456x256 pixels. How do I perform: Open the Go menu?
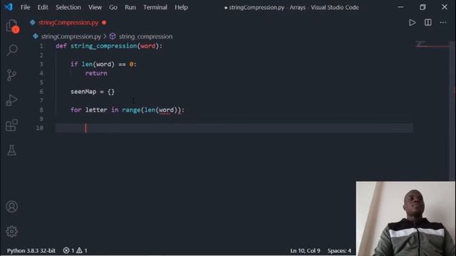click(113, 7)
